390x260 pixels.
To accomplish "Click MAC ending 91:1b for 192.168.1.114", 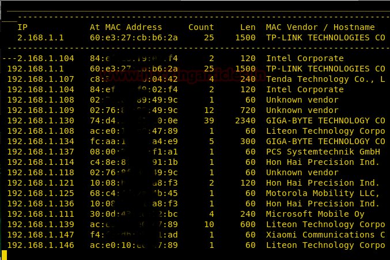I will click(x=134, y=162).
